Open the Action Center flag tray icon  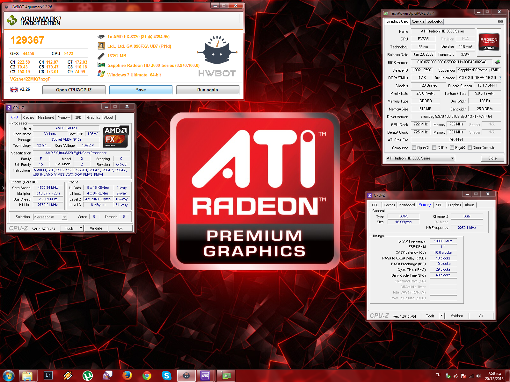click(x=463, y=376)
